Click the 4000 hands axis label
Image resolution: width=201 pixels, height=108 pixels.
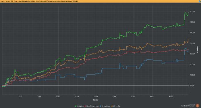(x=152, y=96)
